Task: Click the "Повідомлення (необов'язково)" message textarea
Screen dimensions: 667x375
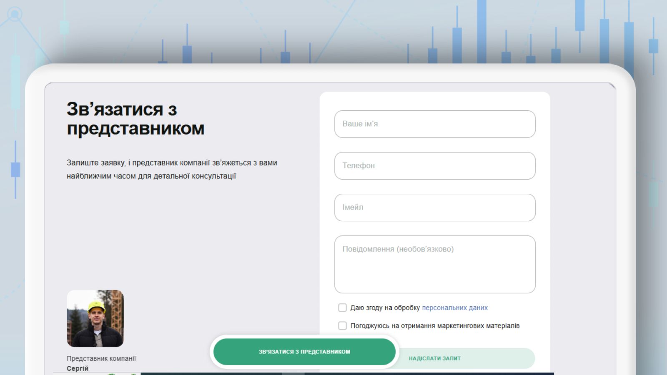Action: pyautogui.click(x=434, y=264)
